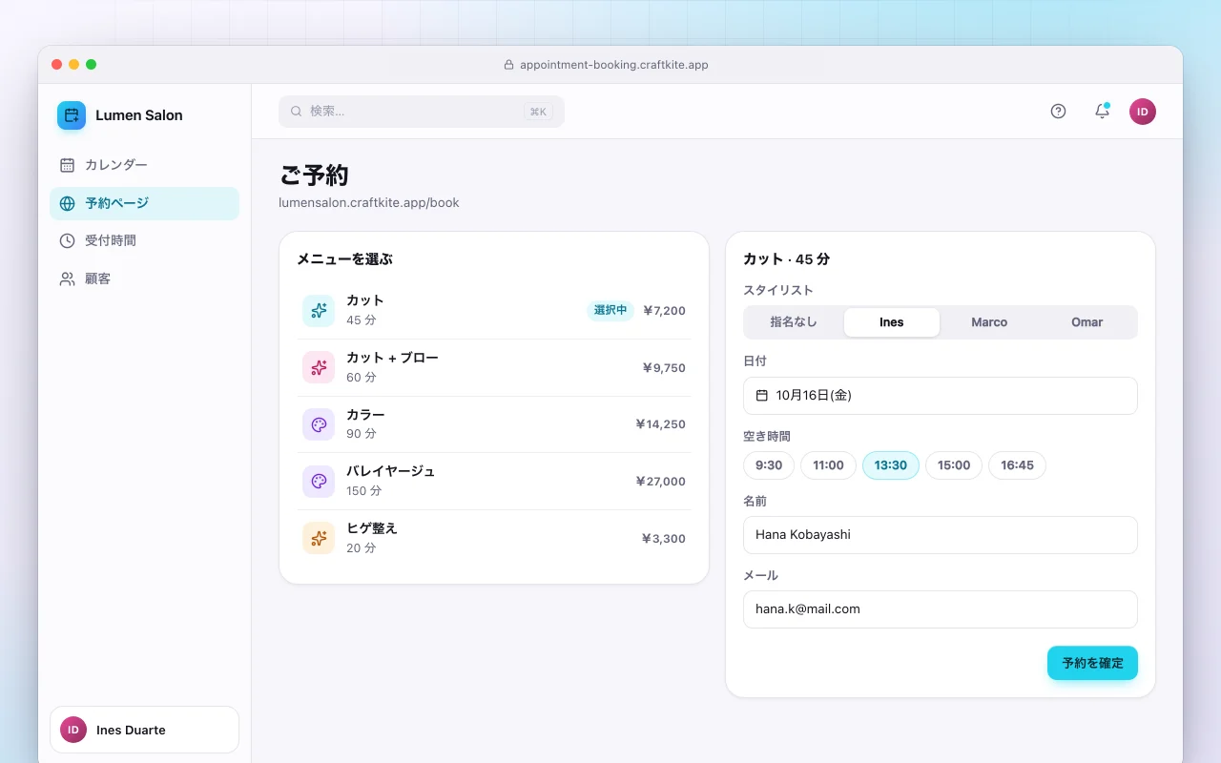Open the help question mark icon
This screenshot has height=763, width=1221.
tap(1058, 112)
